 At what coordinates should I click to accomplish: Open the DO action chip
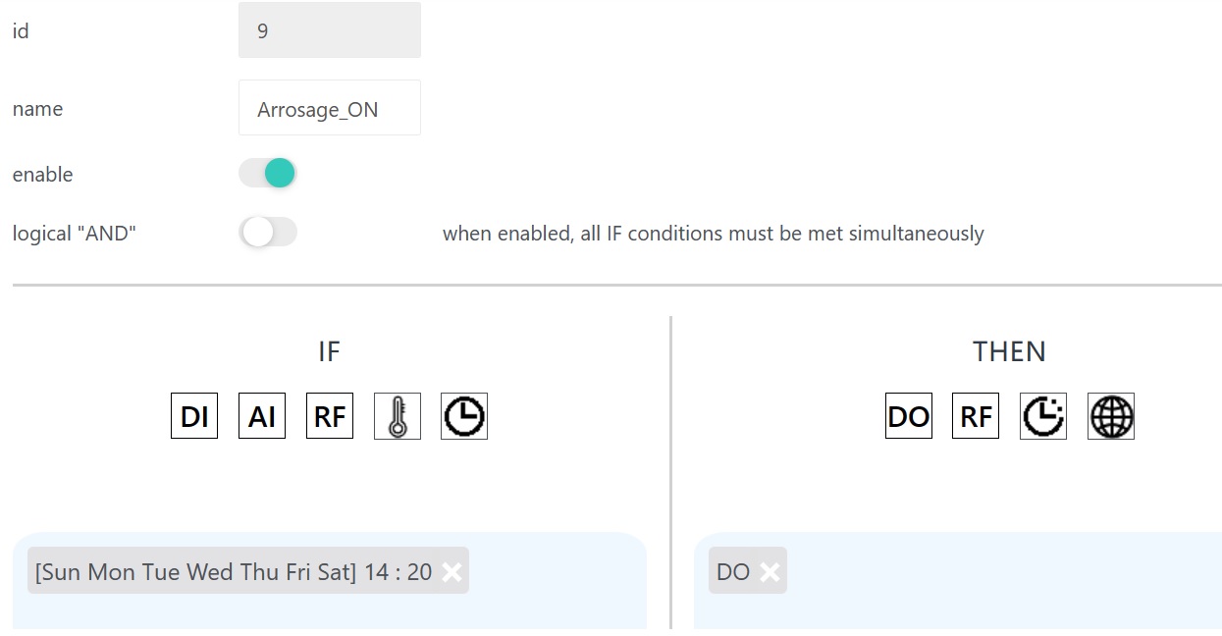click(732, 572)
